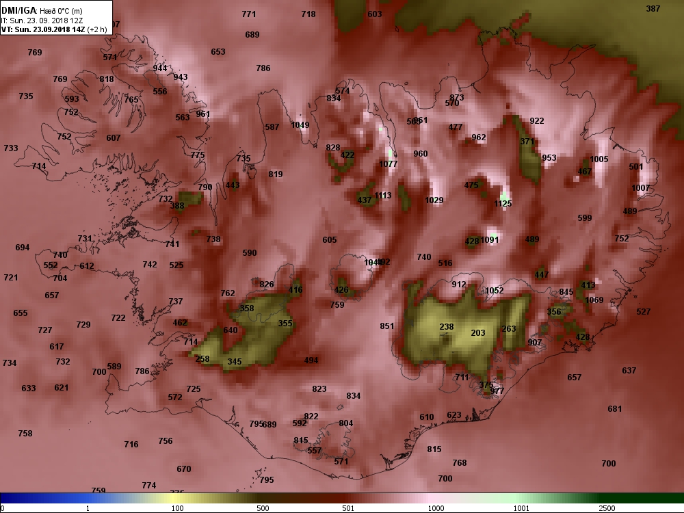
Task: Click the 388 value on the map
Action: coord(177,205)
